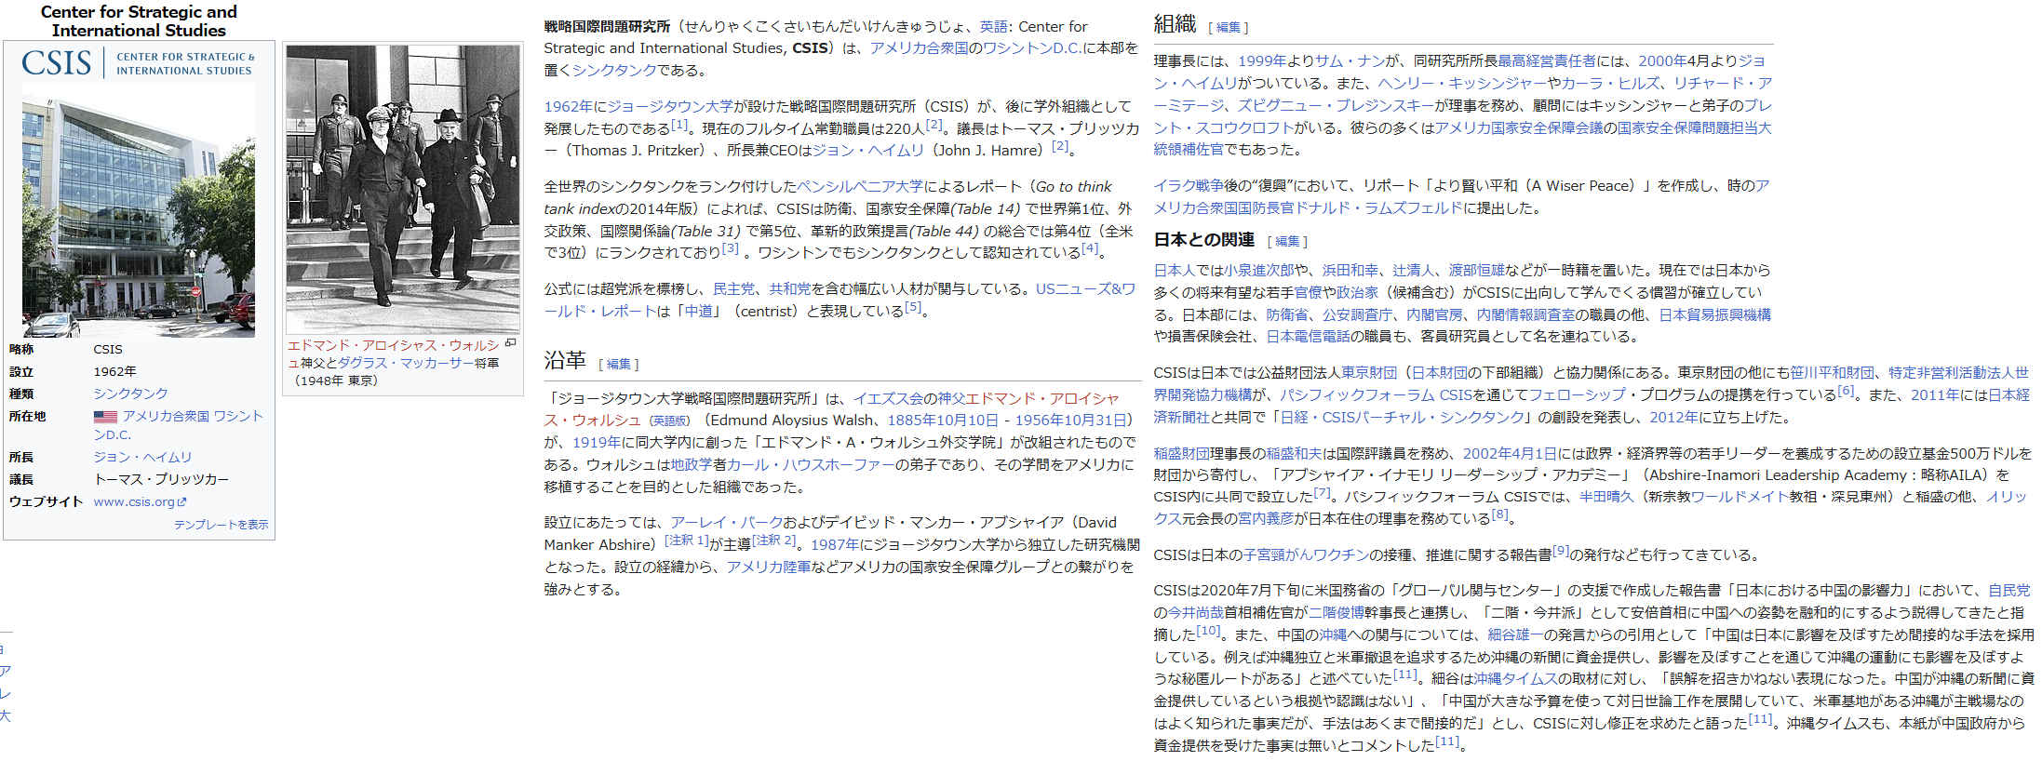The image size is (2042, 761).
Task: Open the 自民党 link
Action: pyautogui.click(x=2008, y=591)
